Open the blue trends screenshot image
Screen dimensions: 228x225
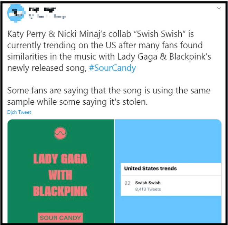(x=168, y=171)
